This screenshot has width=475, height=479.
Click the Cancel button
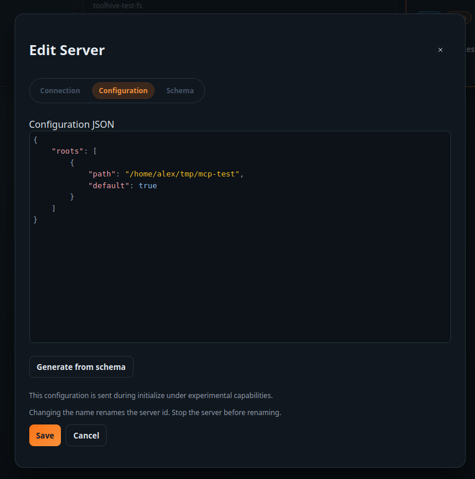86,435
